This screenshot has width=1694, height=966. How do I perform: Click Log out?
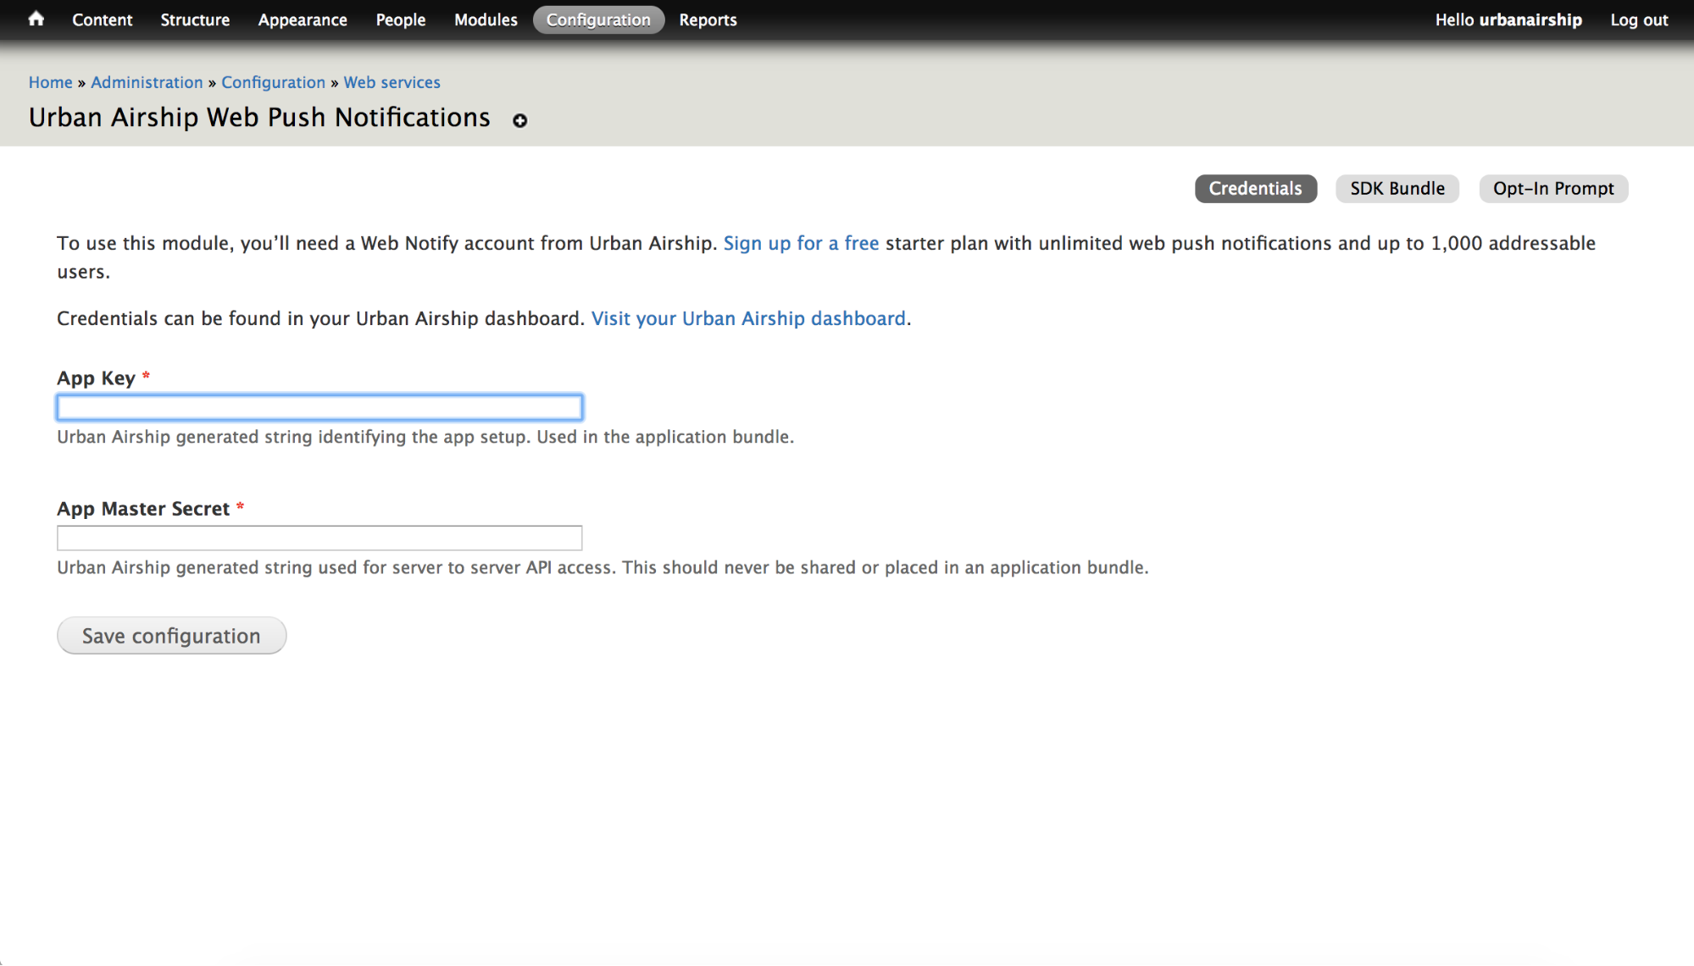pos(1637,19)
